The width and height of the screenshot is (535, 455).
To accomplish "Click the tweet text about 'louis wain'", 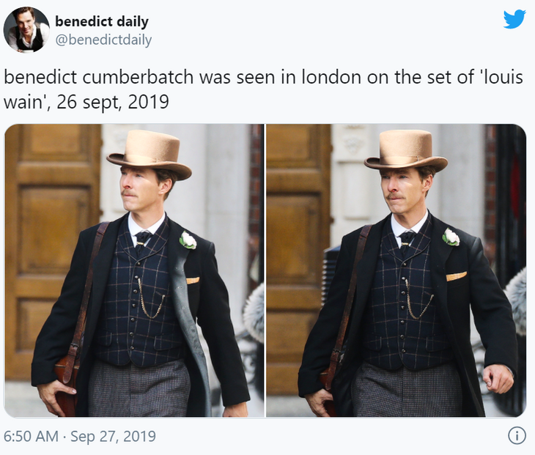I will tap(263, 89).
